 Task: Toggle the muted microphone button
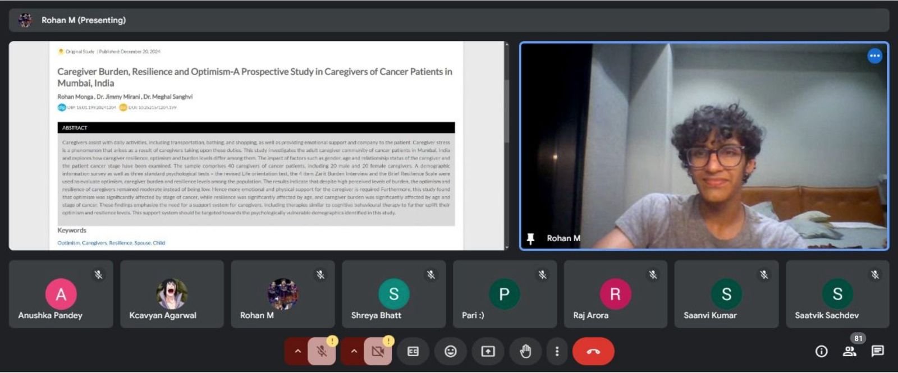click(322, 351)
